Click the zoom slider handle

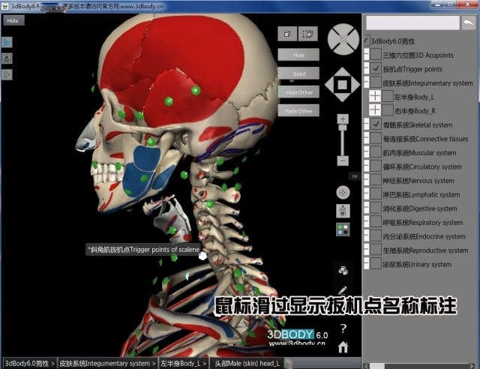pos(343,127)
